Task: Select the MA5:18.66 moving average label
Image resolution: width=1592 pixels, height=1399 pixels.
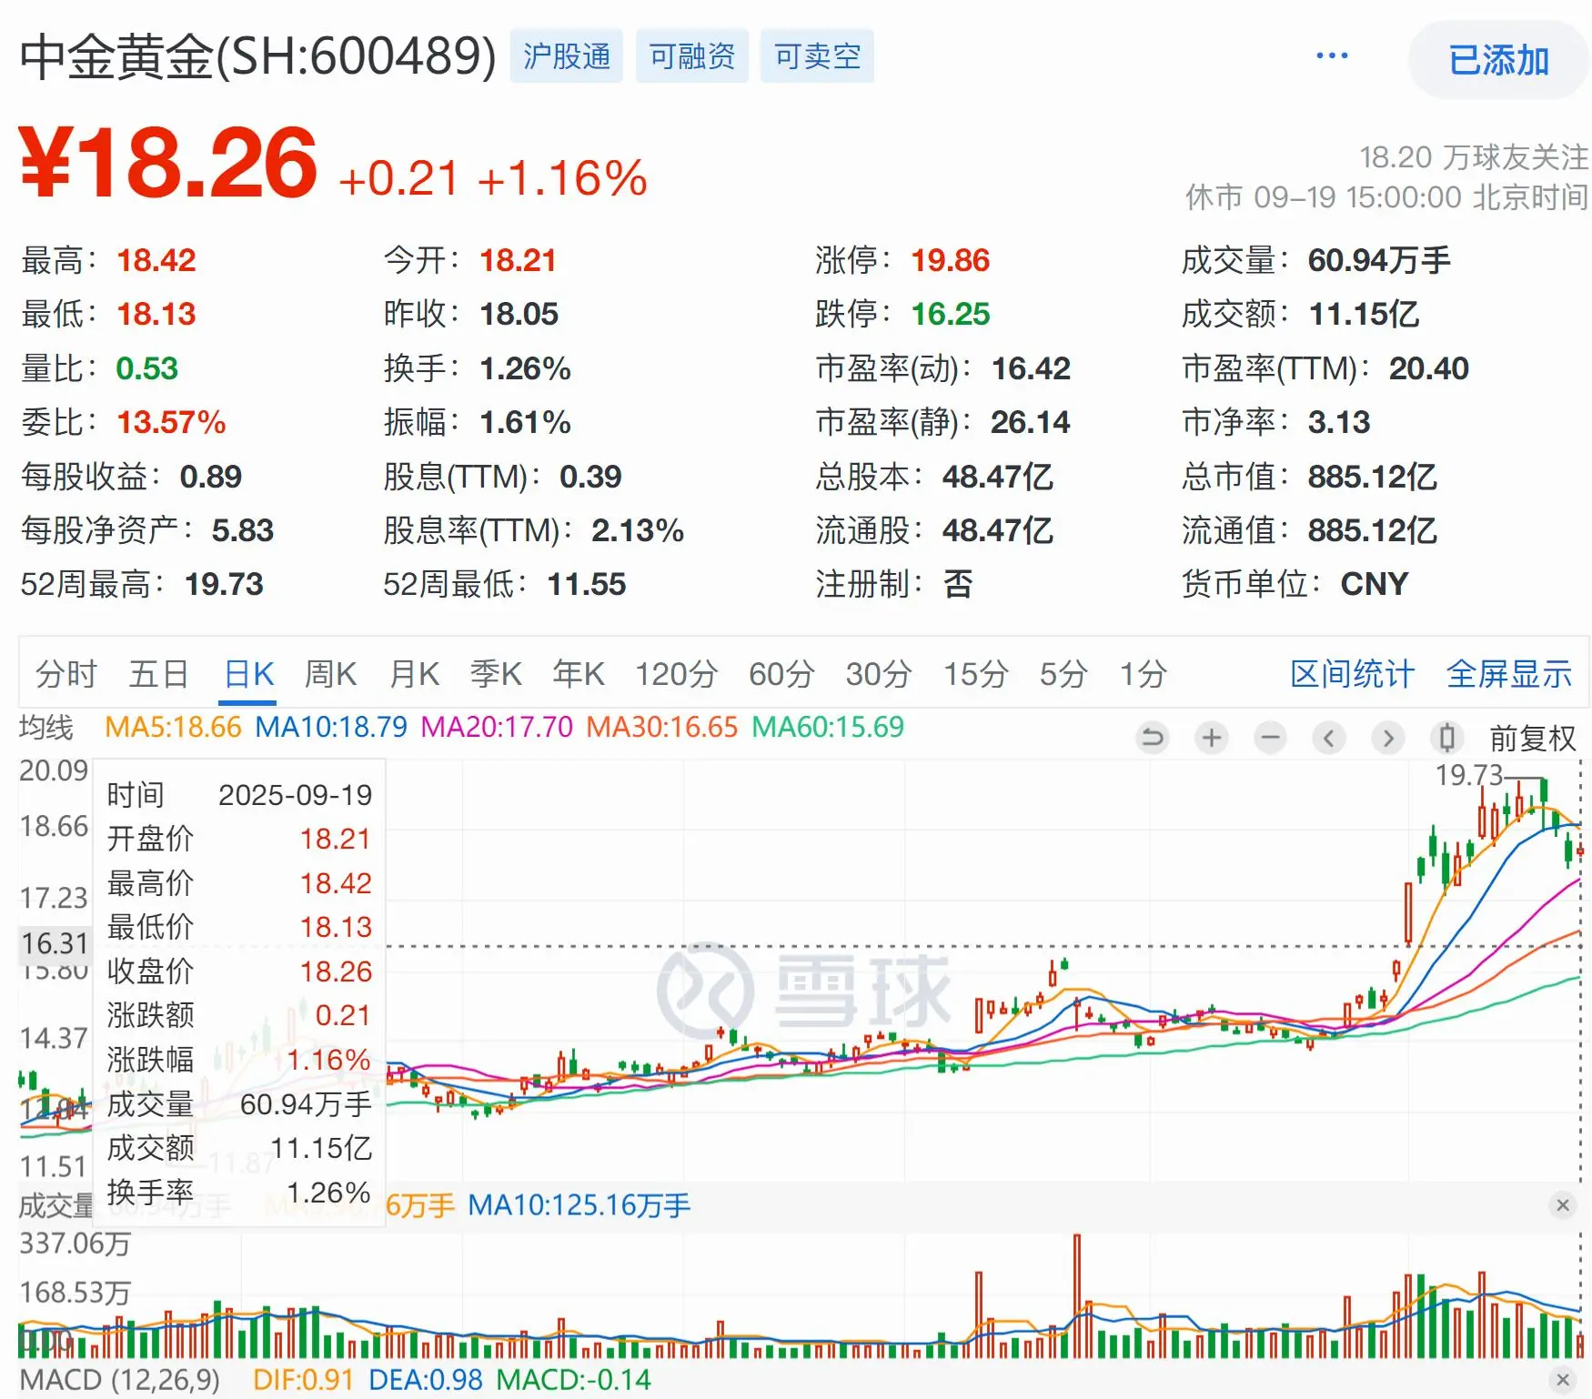Action: (x=173, y=729)
